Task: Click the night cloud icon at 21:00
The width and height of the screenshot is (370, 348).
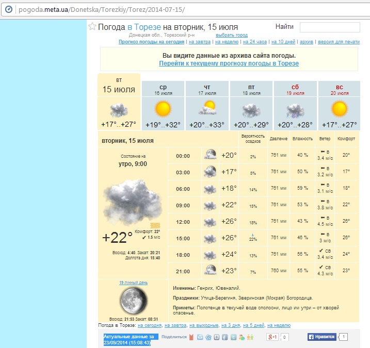Action: click(x=210, y=270)
